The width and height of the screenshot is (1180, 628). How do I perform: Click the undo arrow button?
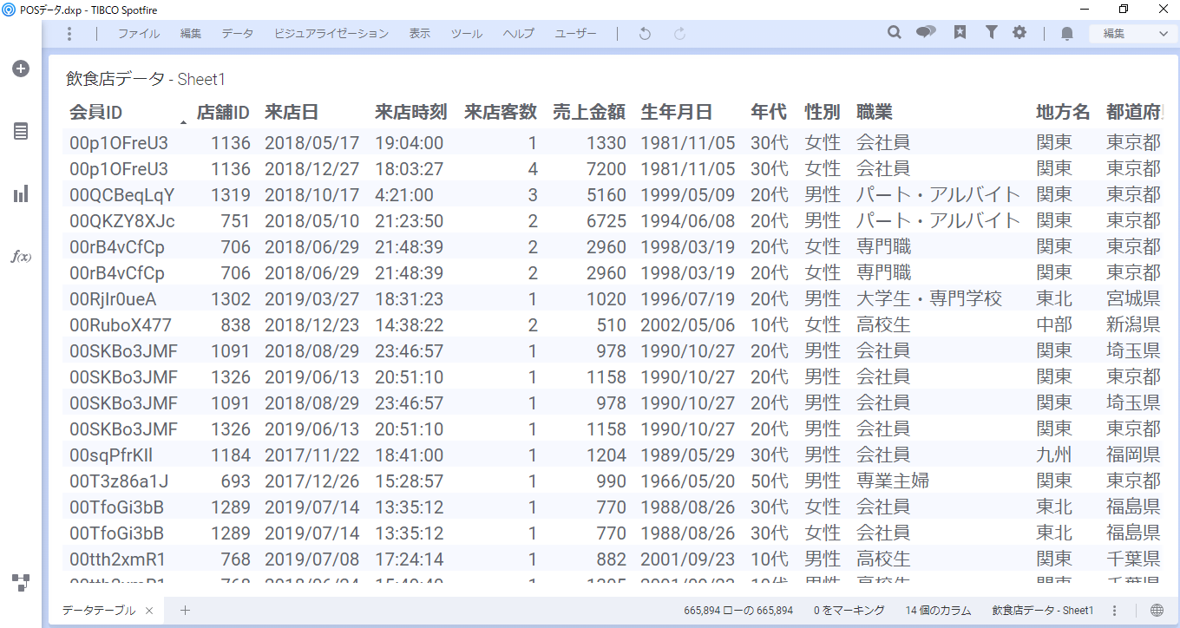tap(645, 34)
